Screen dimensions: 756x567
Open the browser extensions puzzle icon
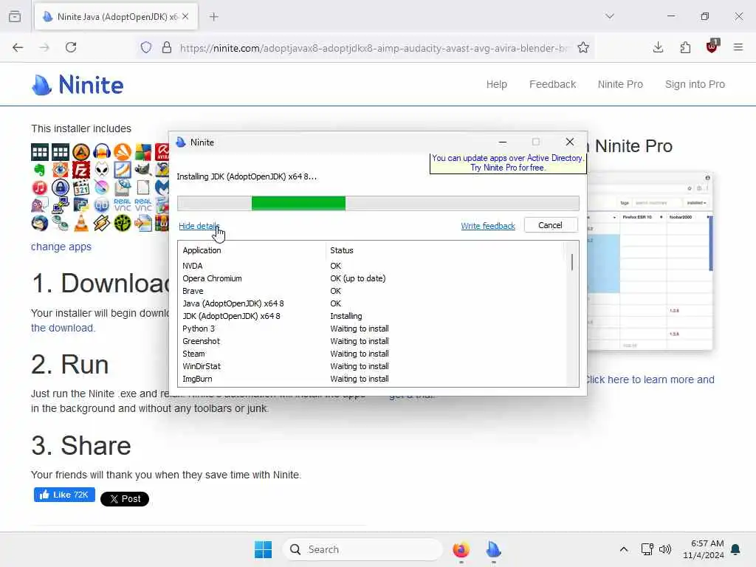tap(685, 47)
